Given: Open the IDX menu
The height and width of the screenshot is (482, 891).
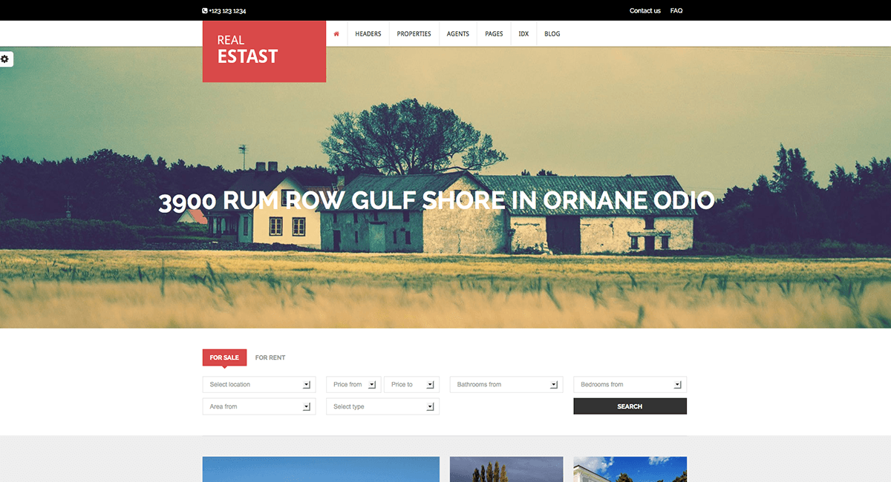Looking at the screenshot, I should (x=523, y=33).
